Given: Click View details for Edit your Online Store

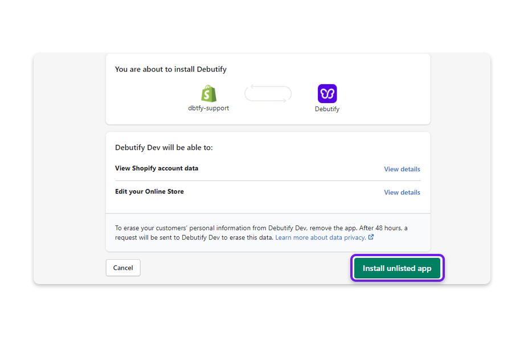Looking at the screenshot, I should [402, 192].
